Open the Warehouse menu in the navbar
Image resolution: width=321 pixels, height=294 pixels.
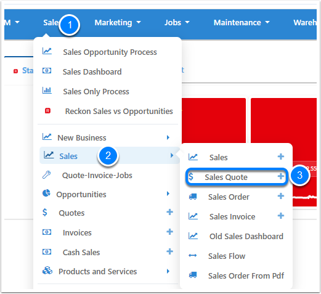point(305,23)
